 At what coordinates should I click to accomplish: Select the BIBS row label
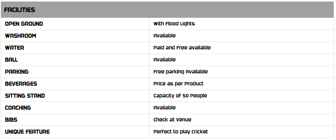[x=11, y=120]
